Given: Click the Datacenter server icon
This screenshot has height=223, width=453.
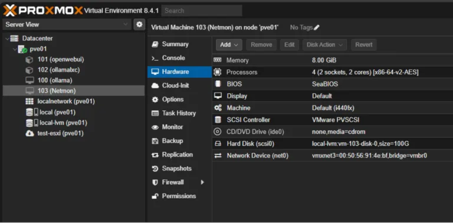Looking at the screenshot, I should (14, 38).
